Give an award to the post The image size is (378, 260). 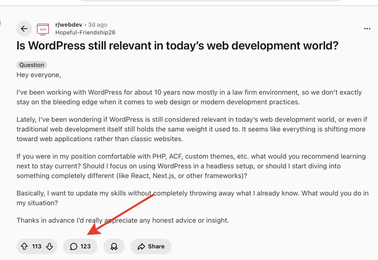tap(114, 246)
